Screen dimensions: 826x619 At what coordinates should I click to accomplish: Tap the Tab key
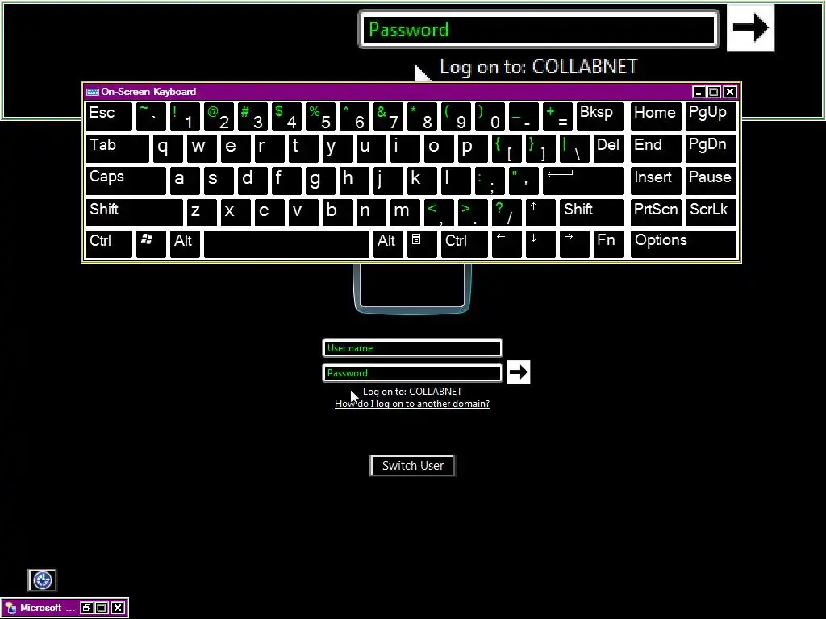point(117,149)
